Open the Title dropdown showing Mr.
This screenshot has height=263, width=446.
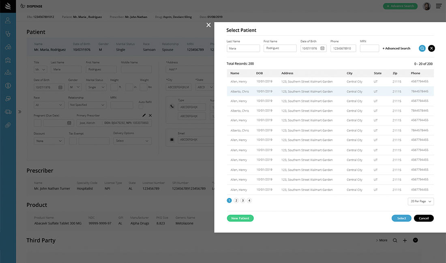40,70
